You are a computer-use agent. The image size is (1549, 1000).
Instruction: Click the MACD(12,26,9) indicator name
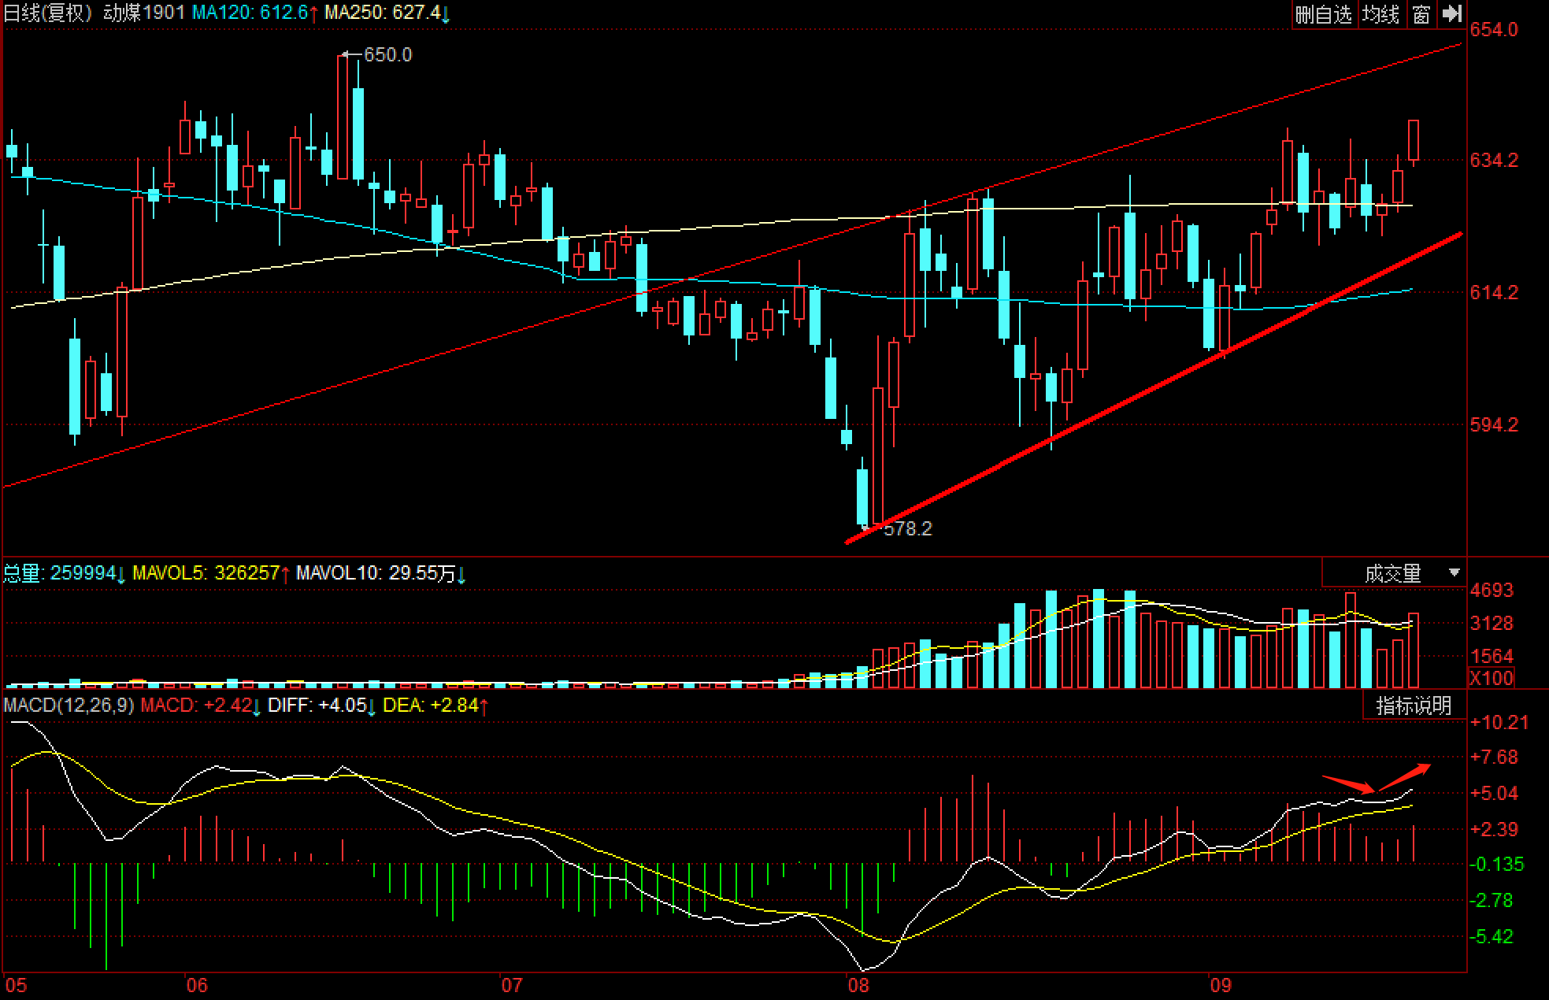point(69,706)
